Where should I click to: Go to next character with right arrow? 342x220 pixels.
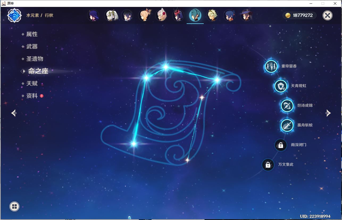(x=328, y=113)
